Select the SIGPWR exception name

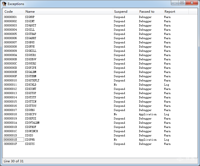pos(30,140)
